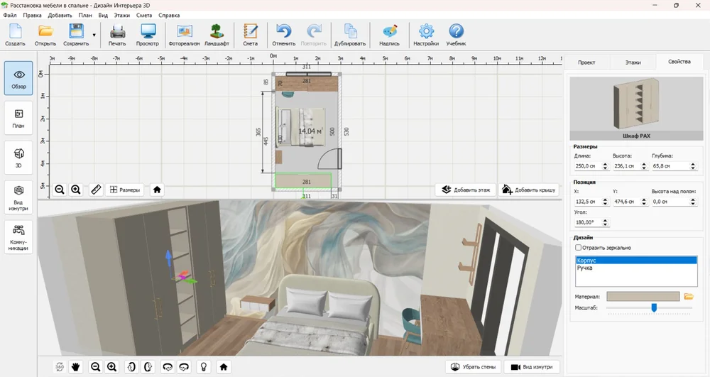Create a new project with Создать
The height and width of the screenshot is (377, 710).
[x=15, y=35]
